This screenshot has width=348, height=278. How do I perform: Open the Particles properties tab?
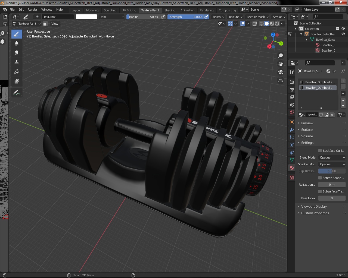click(292, 137)
